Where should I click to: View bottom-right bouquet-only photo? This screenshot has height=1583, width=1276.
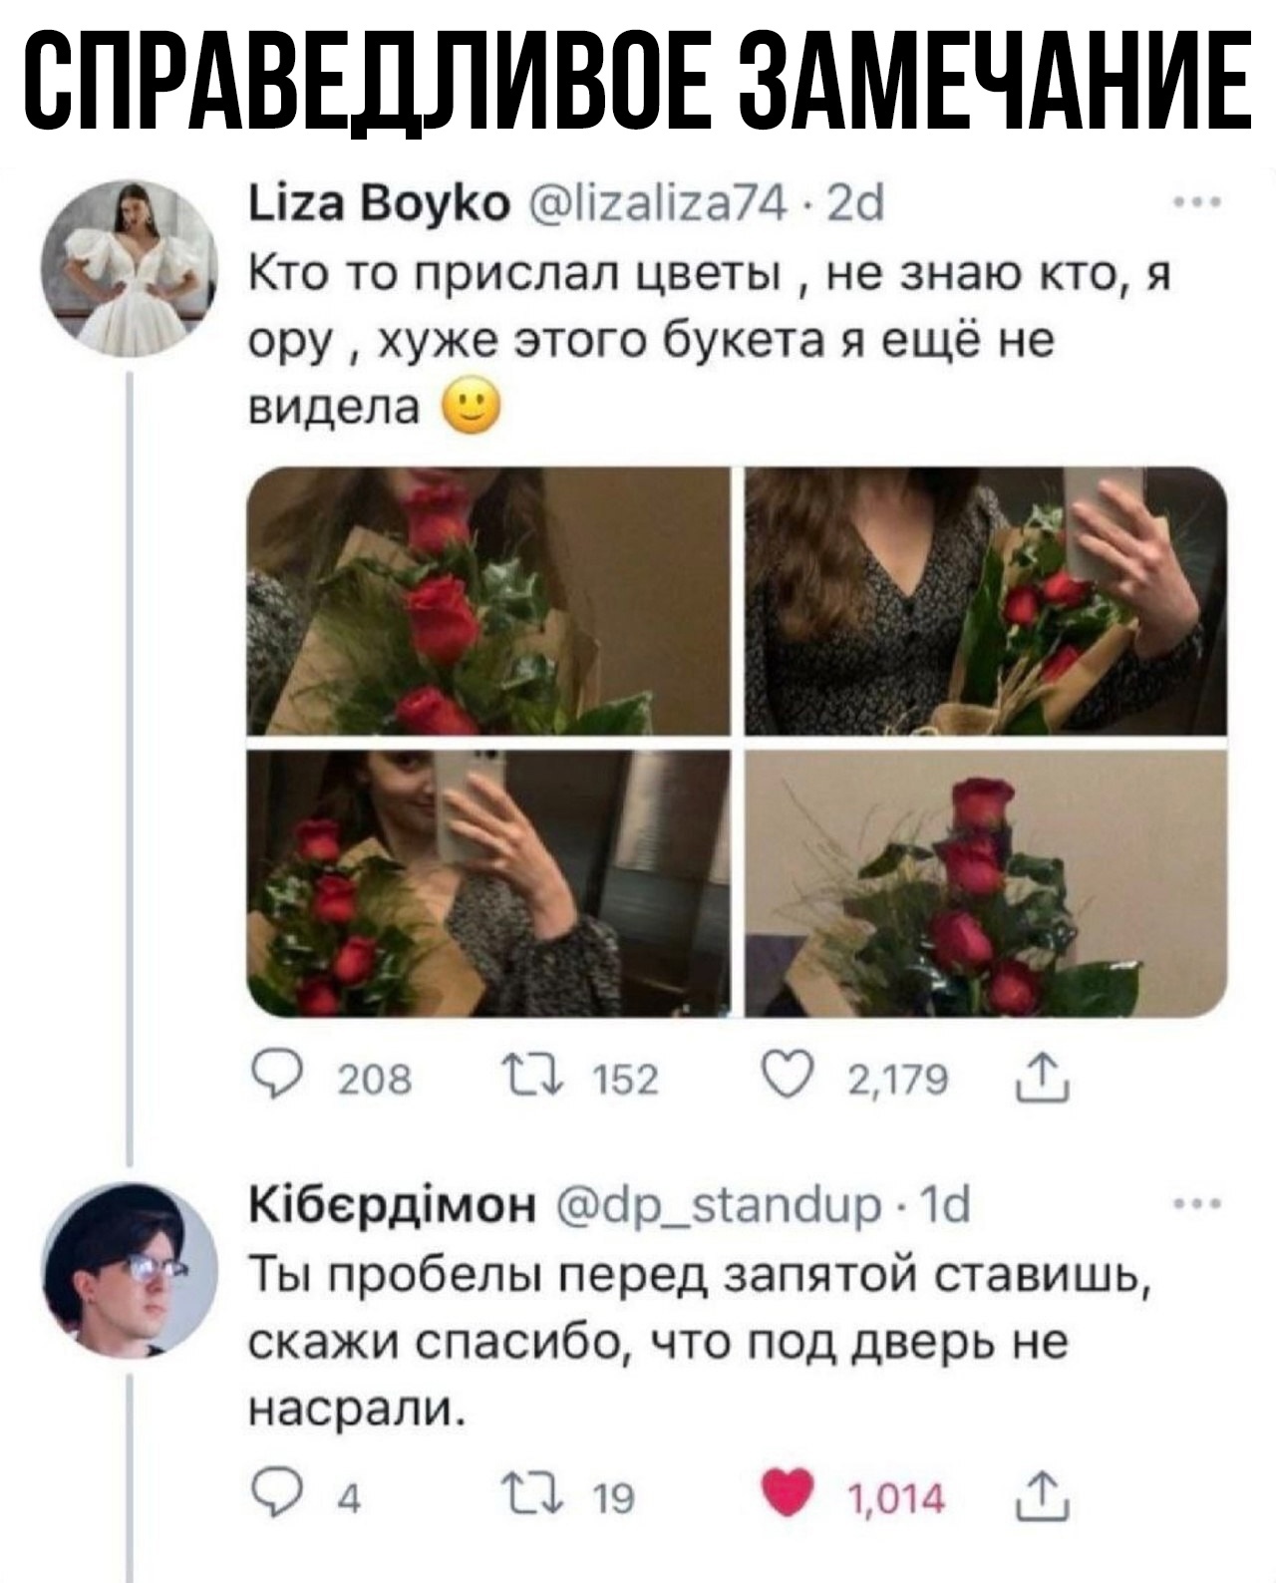click(986, 883)
